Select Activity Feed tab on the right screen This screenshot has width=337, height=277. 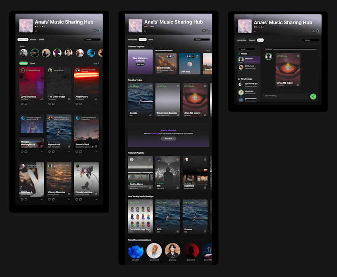[242, 40]
